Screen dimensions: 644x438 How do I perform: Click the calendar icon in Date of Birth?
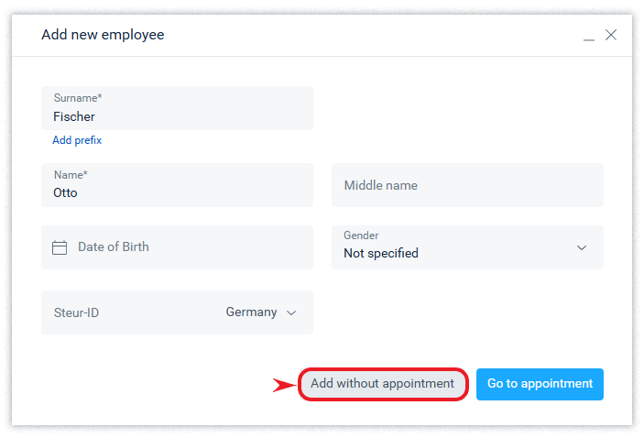[60, 247]
